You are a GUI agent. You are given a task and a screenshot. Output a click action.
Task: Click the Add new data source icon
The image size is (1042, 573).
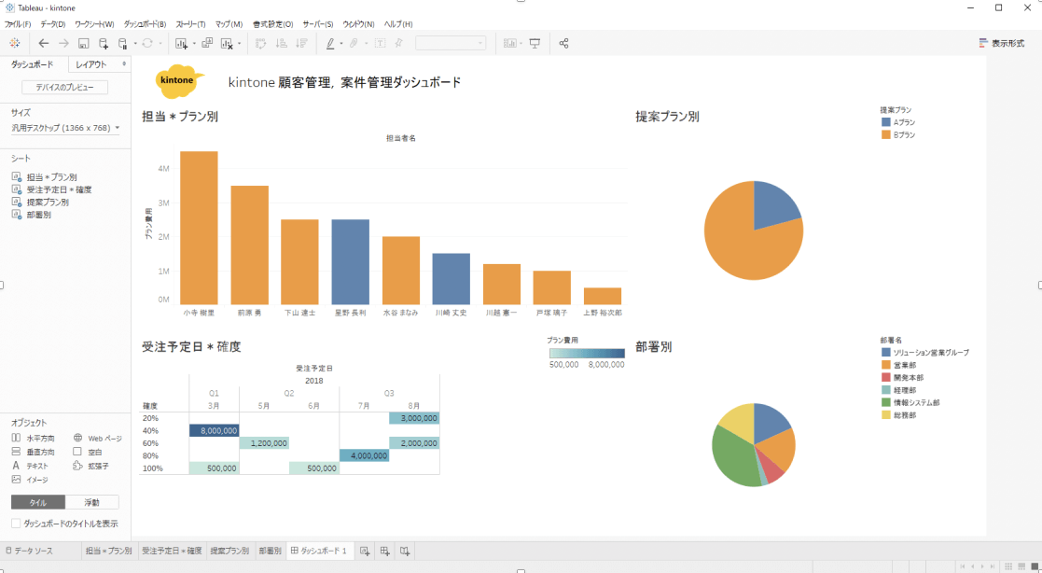(103, 43)
